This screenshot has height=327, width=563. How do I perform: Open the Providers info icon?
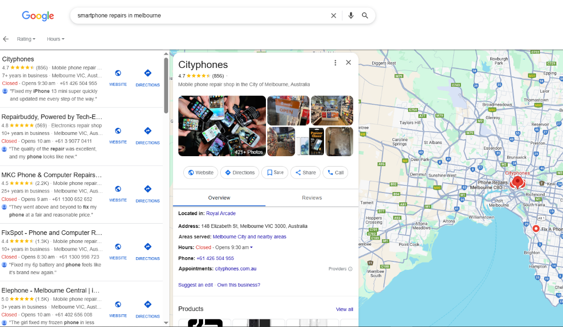[x=350, y=269]
